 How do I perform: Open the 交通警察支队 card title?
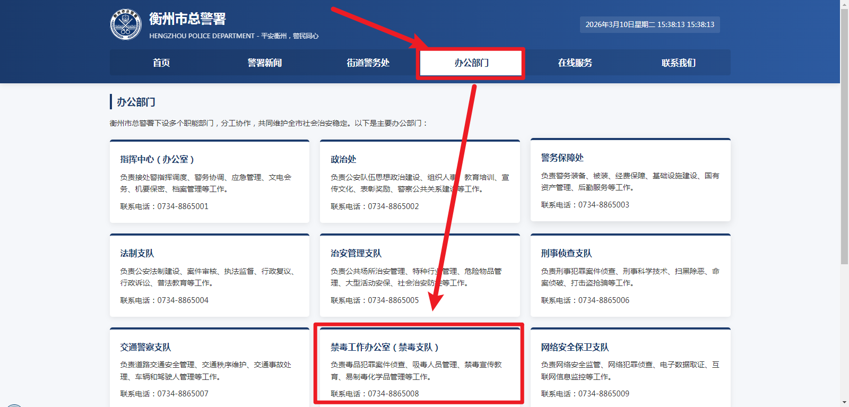(145, 347)
